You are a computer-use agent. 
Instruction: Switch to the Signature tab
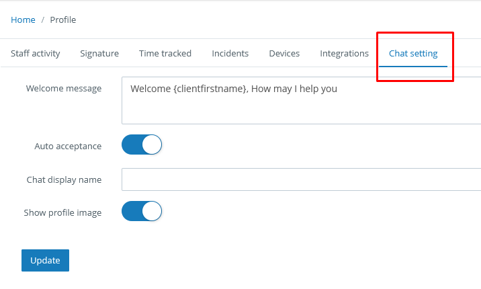click(99, 54)
